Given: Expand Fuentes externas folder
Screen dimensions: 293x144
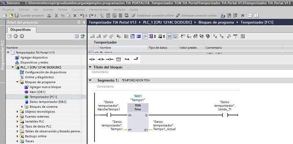Looking at the screenshot, I should click(x=17, y=117).
